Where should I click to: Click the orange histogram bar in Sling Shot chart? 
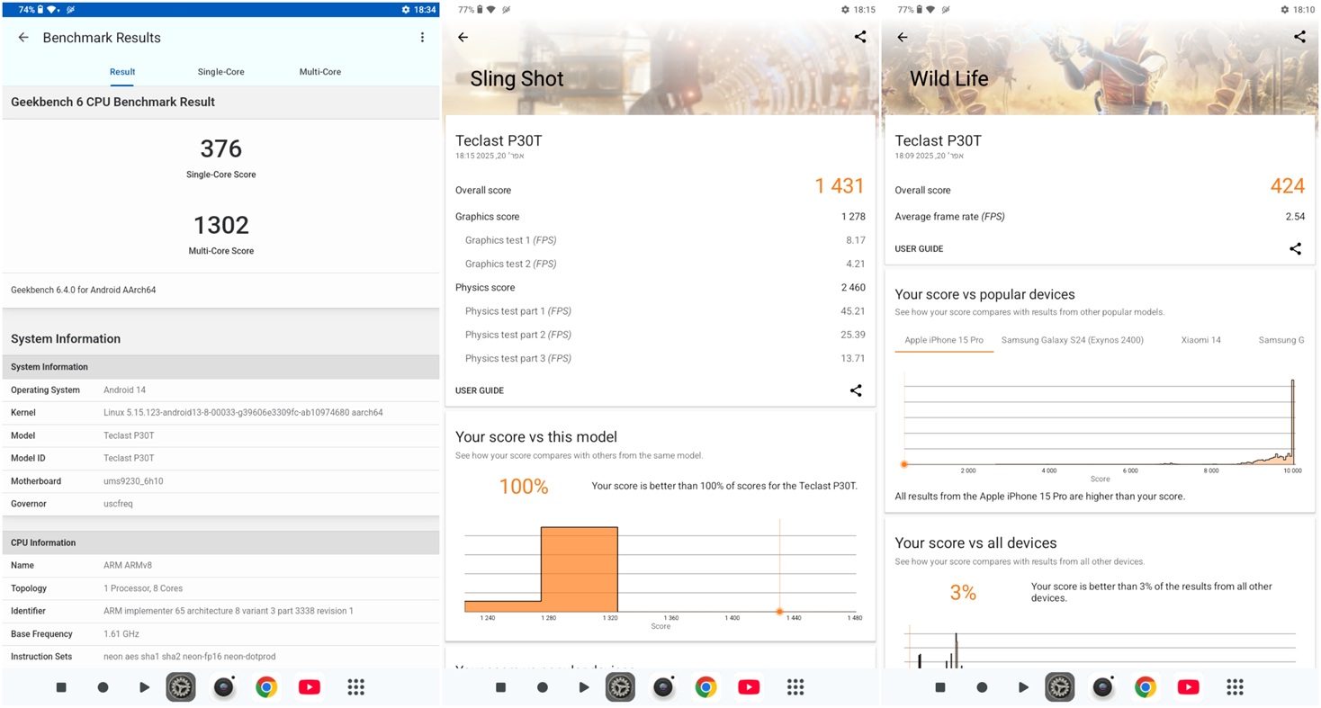click(579, 569)
